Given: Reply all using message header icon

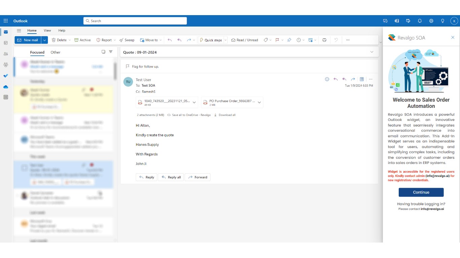Looking at the screenshot, I should pyautogui.click(x=344, y=79).
